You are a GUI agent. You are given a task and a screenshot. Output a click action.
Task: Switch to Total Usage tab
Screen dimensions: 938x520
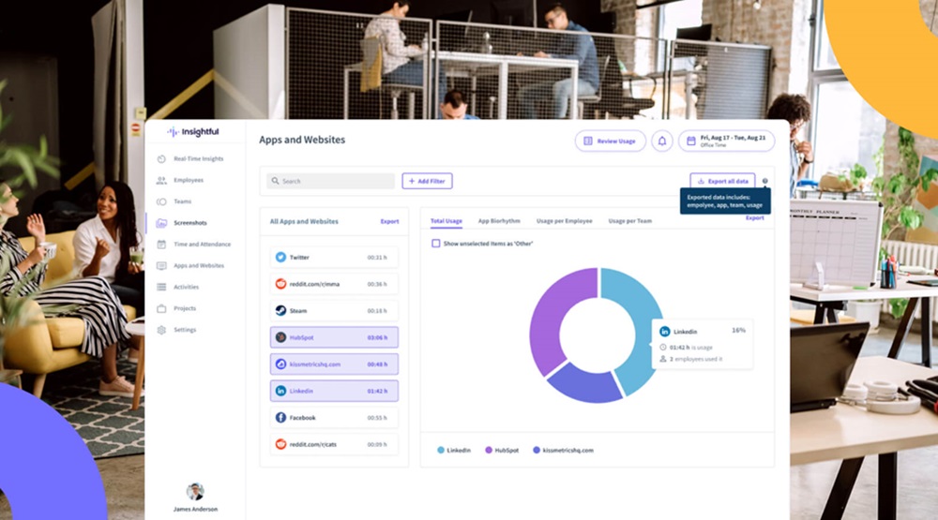point(446,221)
